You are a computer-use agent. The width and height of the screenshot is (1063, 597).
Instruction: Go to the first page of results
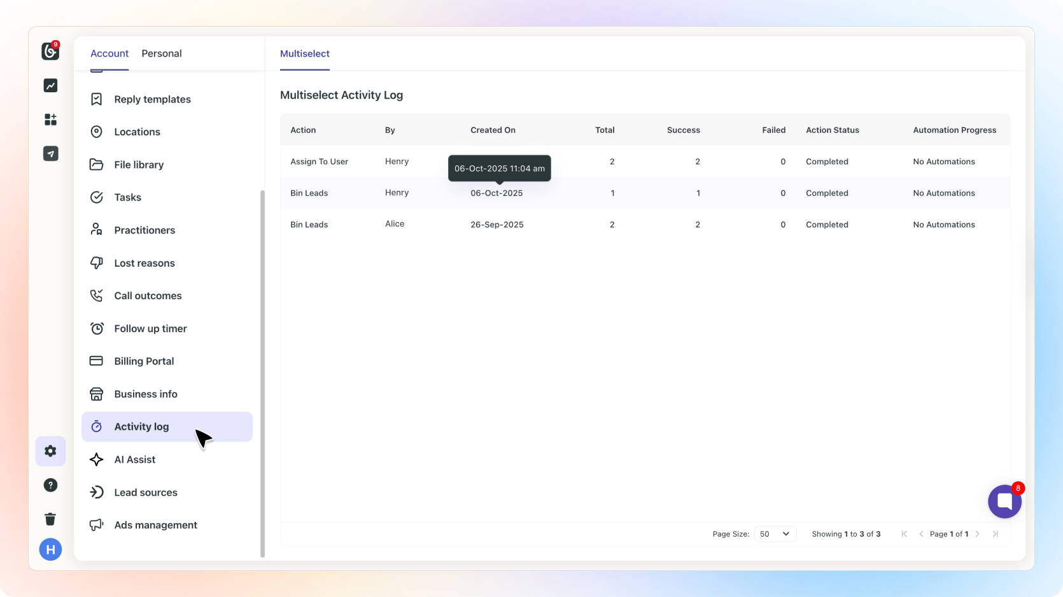coord(904,534)
